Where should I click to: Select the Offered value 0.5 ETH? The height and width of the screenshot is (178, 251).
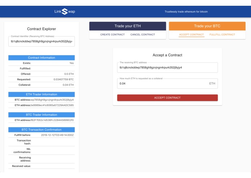(x=69, y=74)
